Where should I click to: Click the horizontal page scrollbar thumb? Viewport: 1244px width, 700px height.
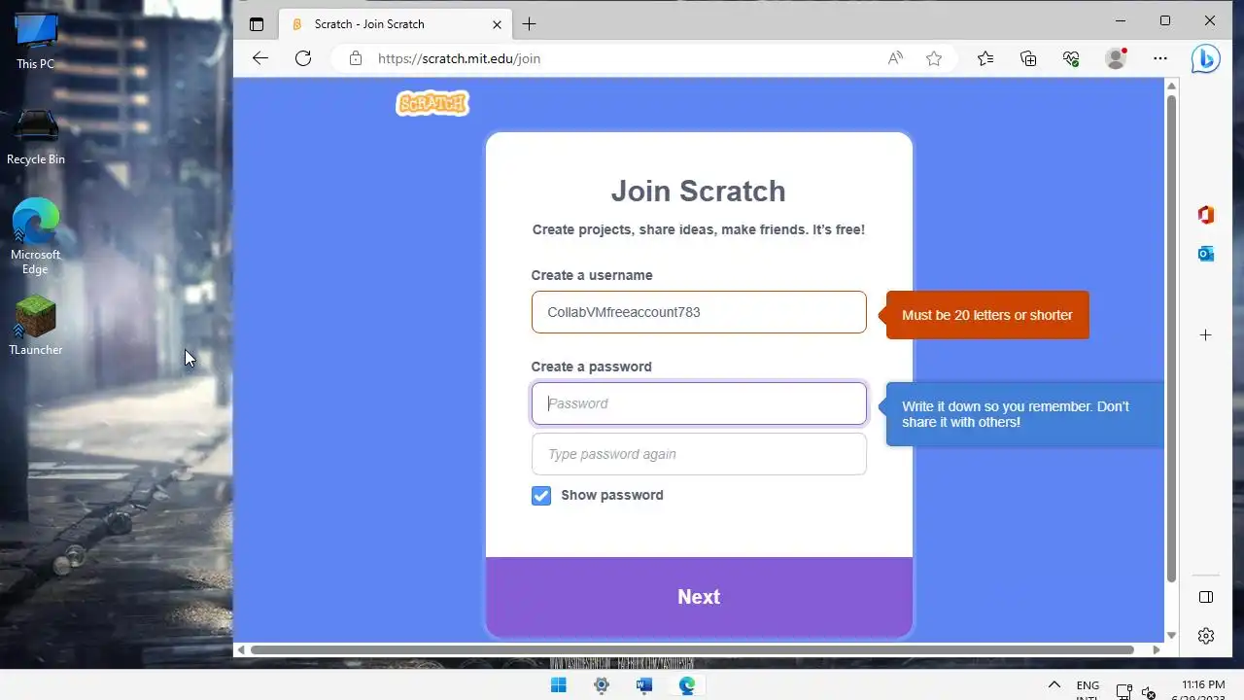(692, 649)
